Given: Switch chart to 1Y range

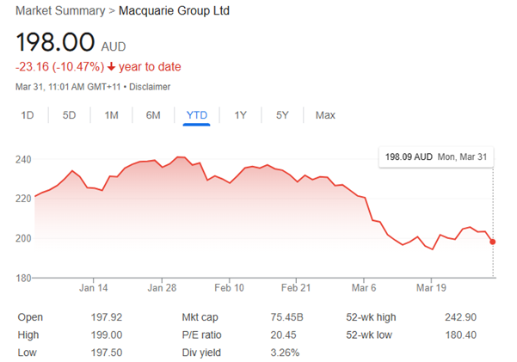Looking at the screenshot, I should (241, 115).
